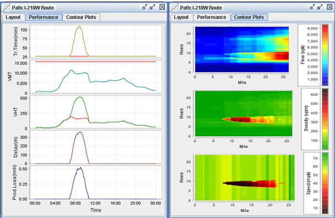This screenshot has height=218, width=335.
Task: Click the 'Mile' label under flow plot
Action: click(242, 82)
